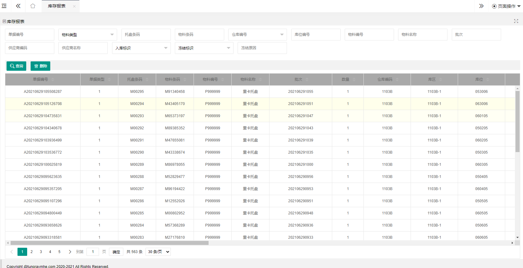
Task: Focus the 冻结原因 filter input
Action: [262, 48]
